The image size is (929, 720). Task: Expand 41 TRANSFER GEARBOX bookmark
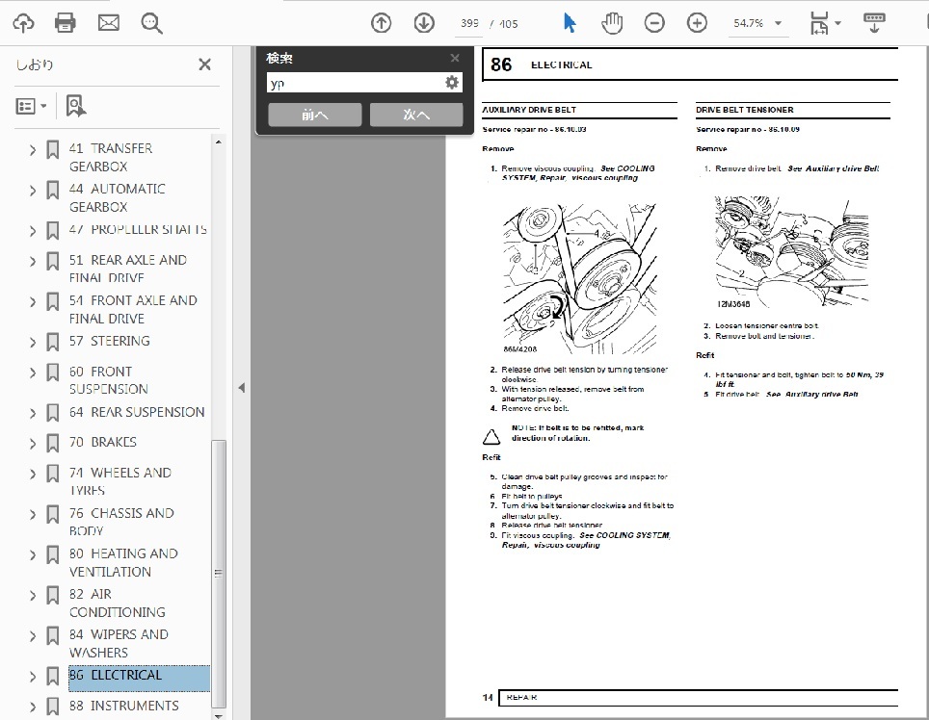point(33,150)
